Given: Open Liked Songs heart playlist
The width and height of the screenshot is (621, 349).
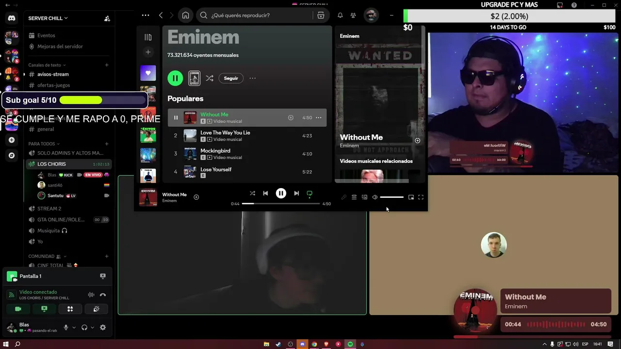Looking at the screenshot, I should 148,73.
